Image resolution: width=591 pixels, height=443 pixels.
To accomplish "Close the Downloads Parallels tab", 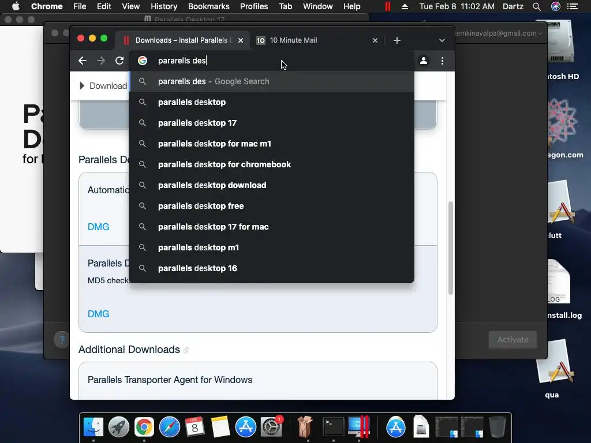I will pyautogui.click(x=241, y=40).
